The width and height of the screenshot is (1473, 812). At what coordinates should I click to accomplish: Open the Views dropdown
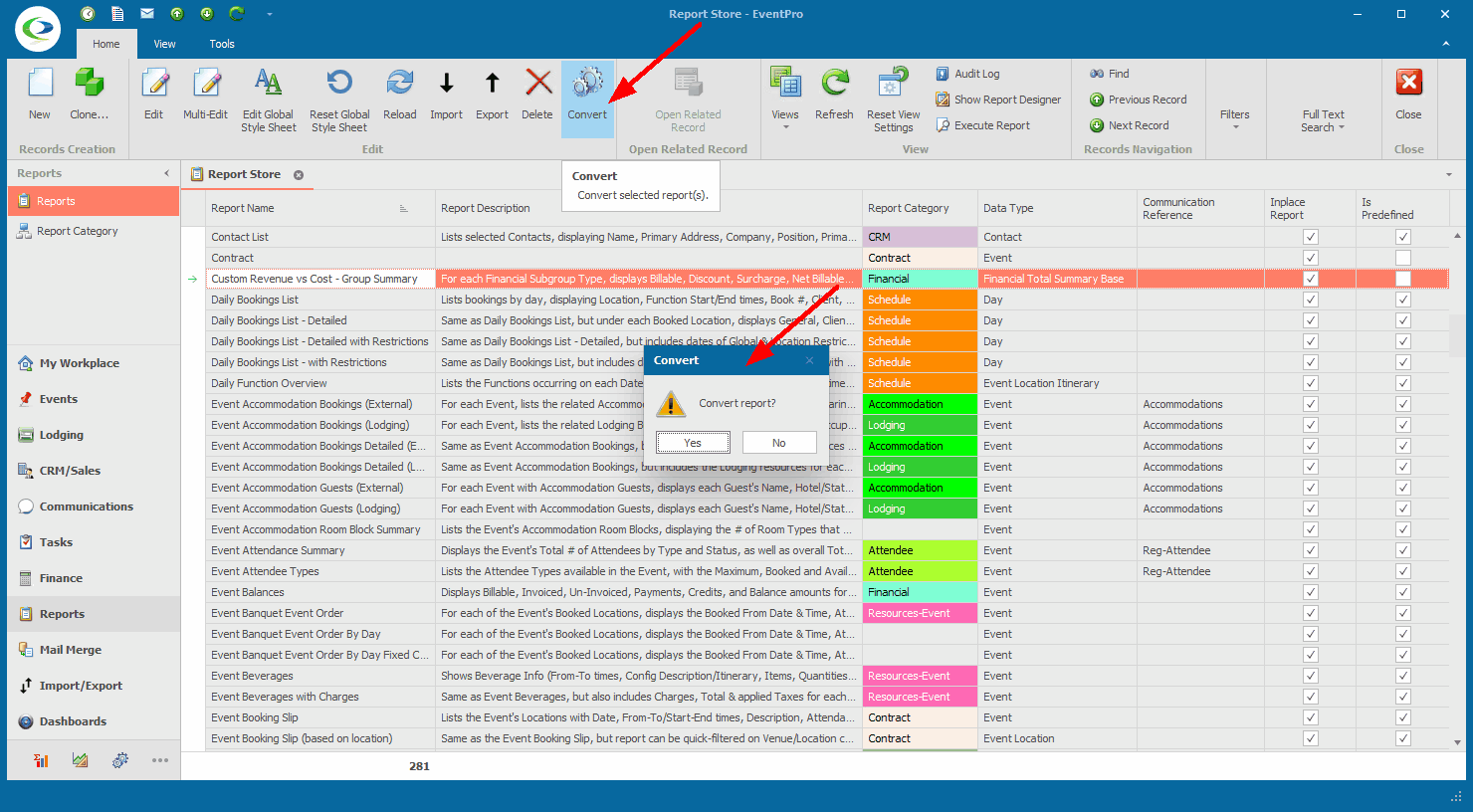[785, 98]
